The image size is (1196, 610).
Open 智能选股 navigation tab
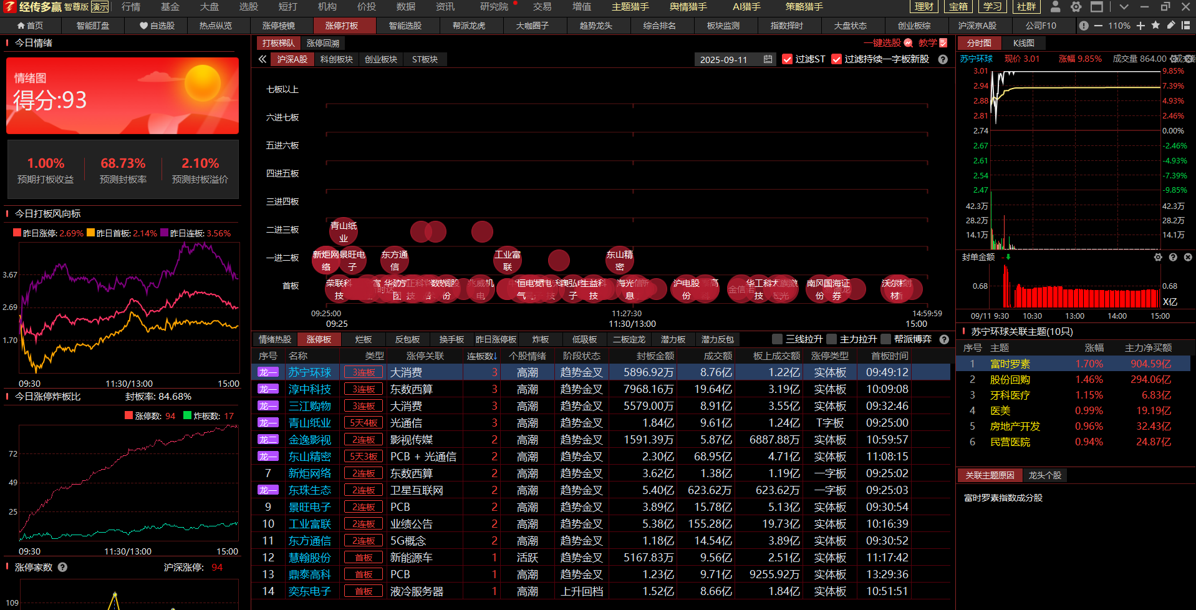(405, 26)
